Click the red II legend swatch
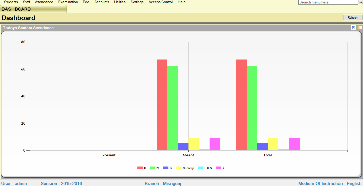363x186 pixels. [140, 168]
